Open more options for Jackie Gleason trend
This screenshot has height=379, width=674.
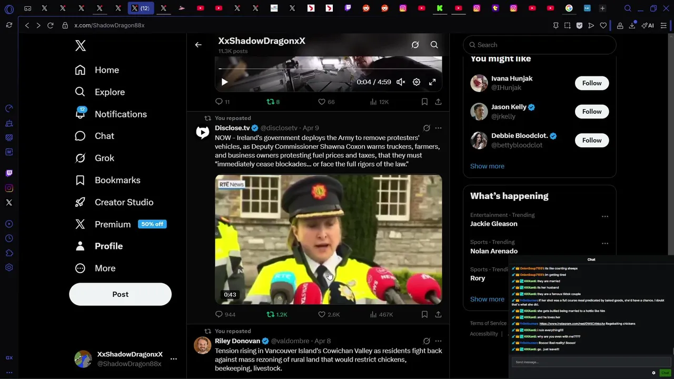[x=605, y=216]
